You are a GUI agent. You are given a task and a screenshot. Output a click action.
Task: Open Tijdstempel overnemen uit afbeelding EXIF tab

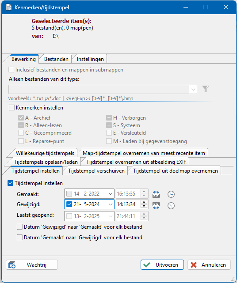click(x=136, y=162)
